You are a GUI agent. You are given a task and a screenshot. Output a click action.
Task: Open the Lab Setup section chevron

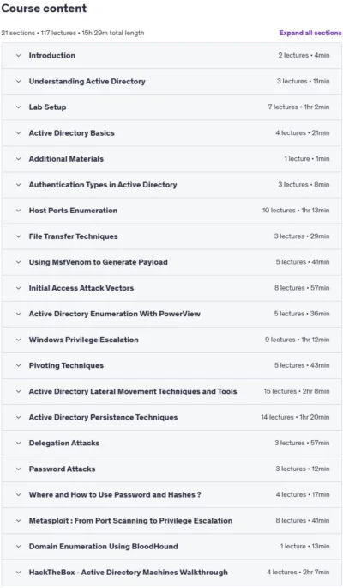click(18, 107)
